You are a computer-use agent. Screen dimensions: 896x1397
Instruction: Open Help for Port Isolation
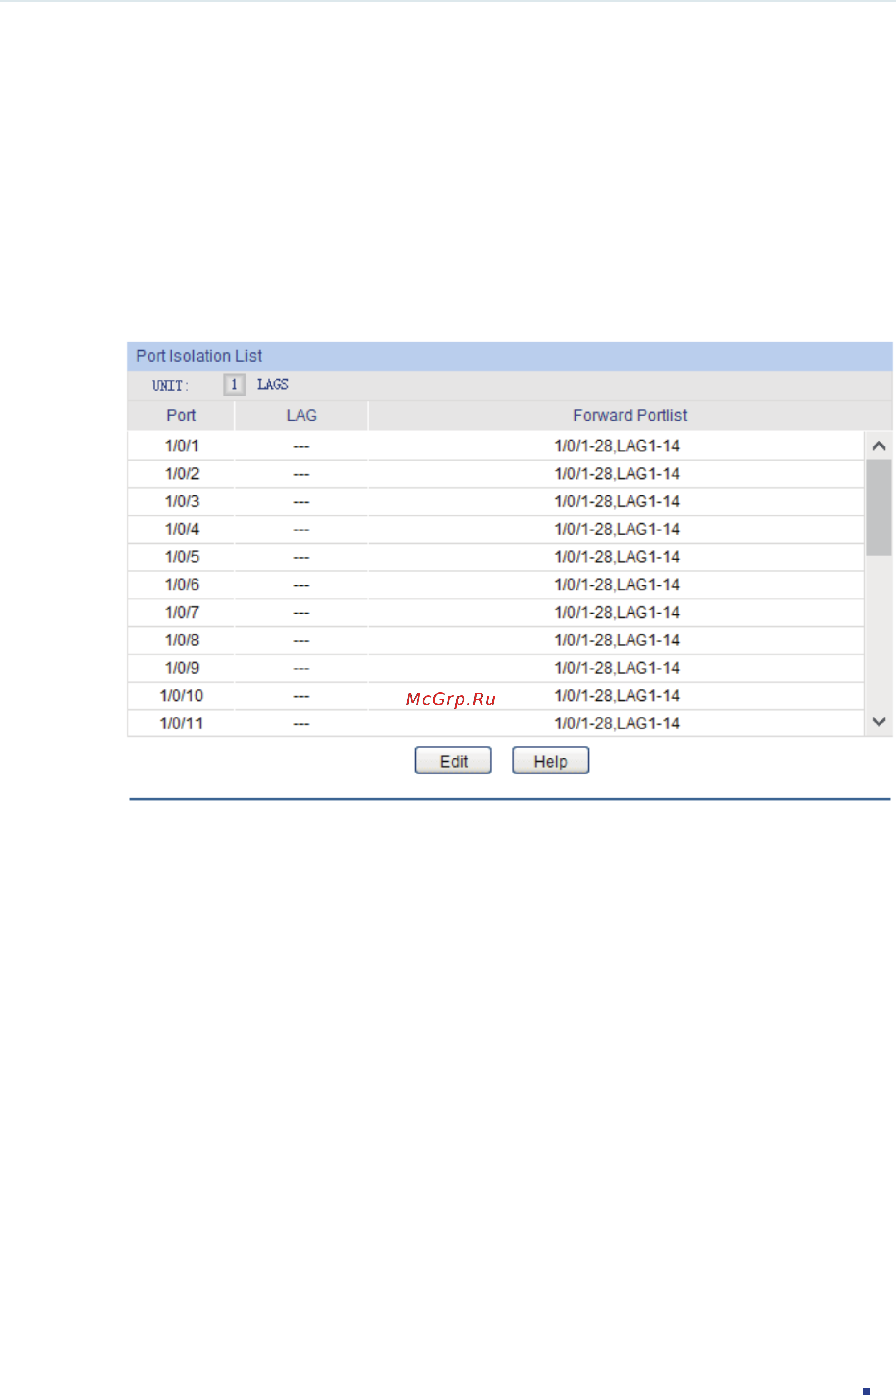(x=551, y=760)
